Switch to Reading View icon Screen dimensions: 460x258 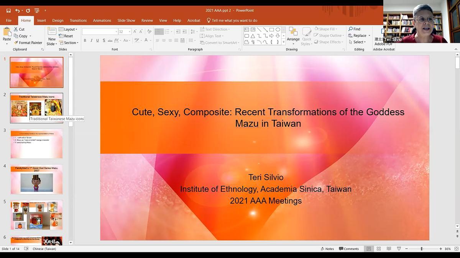coord(389,249)
